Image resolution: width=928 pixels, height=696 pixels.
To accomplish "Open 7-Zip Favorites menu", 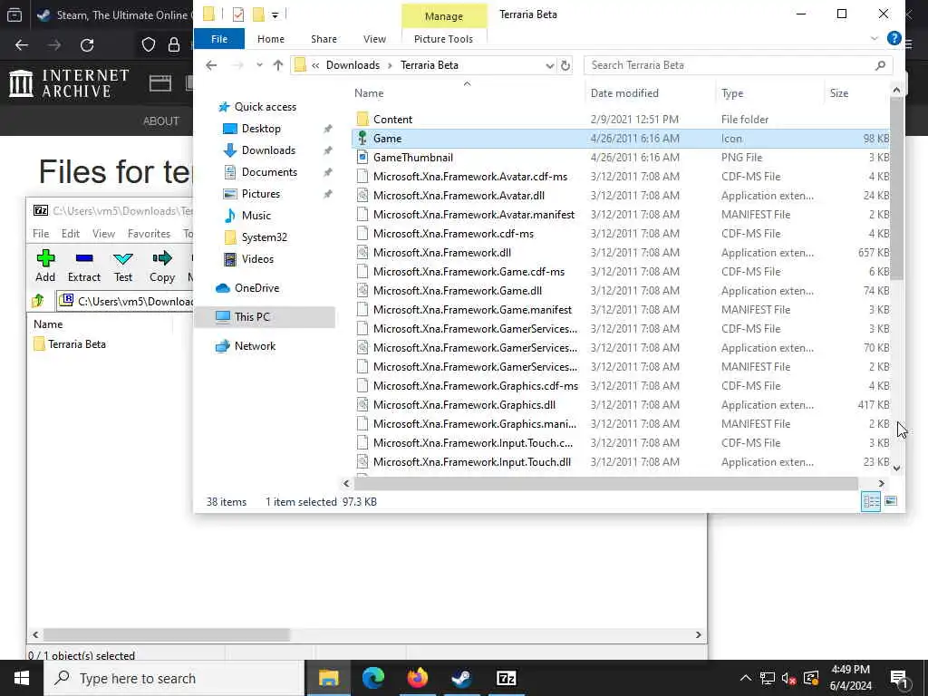I will tap(149, 234).
